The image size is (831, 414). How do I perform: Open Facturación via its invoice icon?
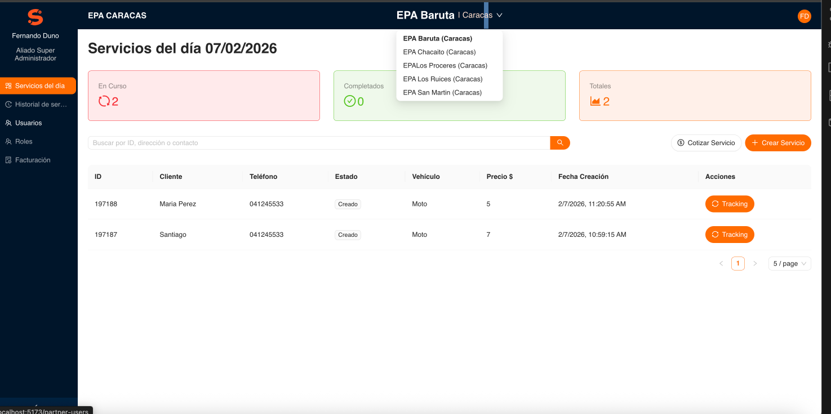click(8, 160)
